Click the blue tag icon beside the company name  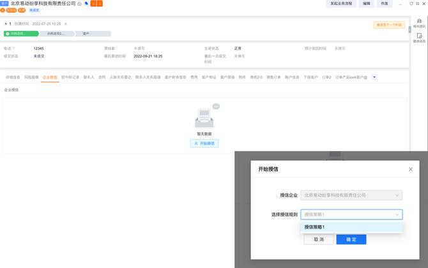(86, 4)
